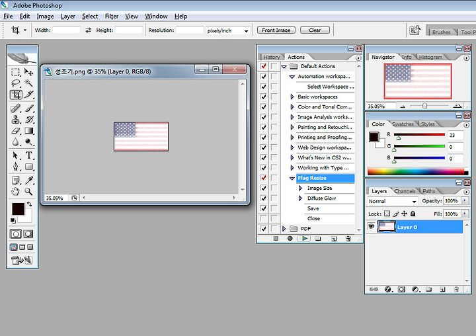Open the Layer menu
476x336 pixels.
(67, 17)
